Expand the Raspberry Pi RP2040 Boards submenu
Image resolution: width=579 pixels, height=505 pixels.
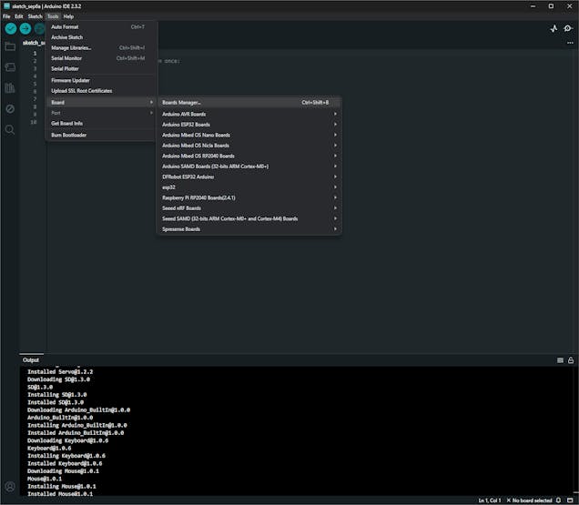click(249, 197)
